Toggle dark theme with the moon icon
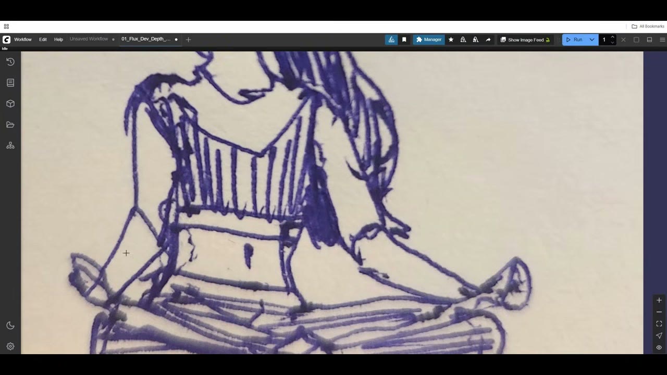The height and width of the screenshot is (375, 667). click(x=10, y=326)
